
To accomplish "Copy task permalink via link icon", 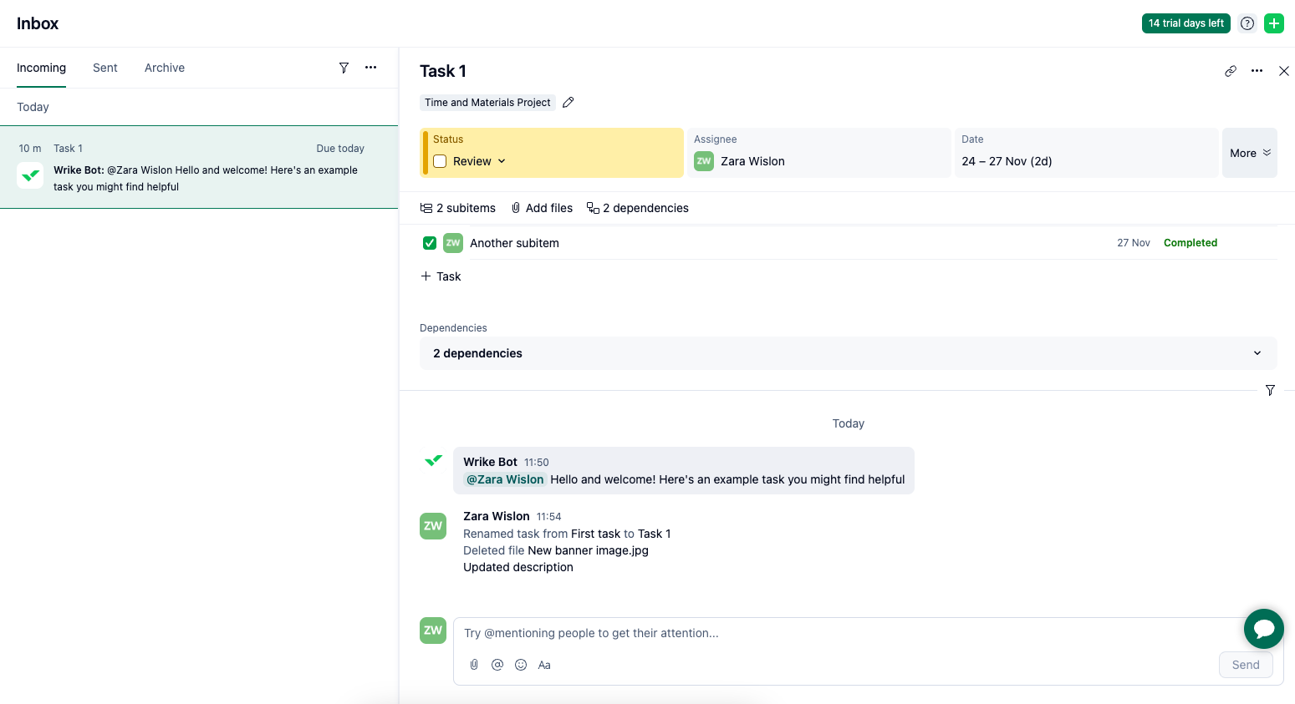I will (1231, 71).
